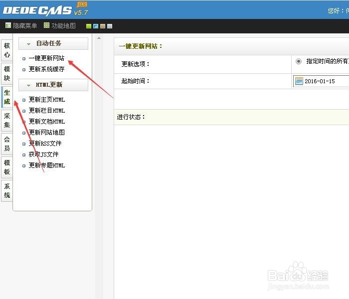Screen dimensions: 349x299
Task: Select the 指定时间的所有 radio option
Action: click(299, 61)
